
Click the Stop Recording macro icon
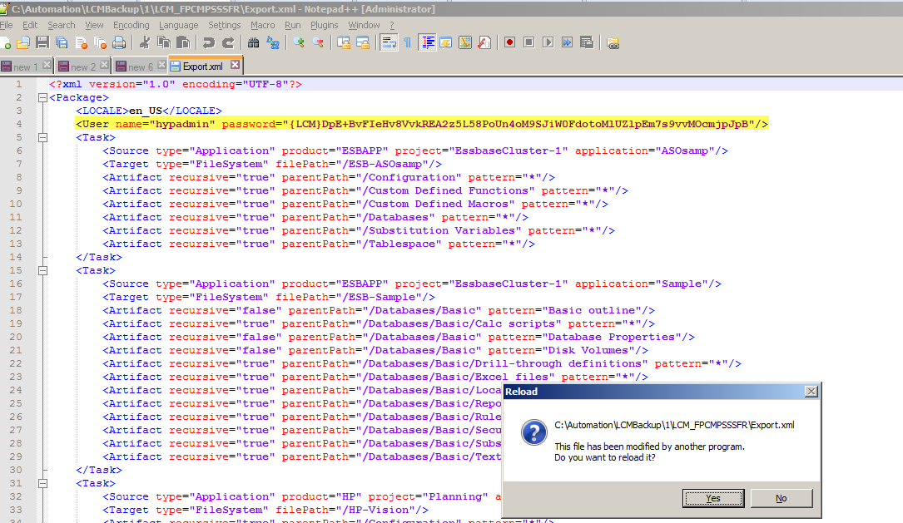[528, 42]
